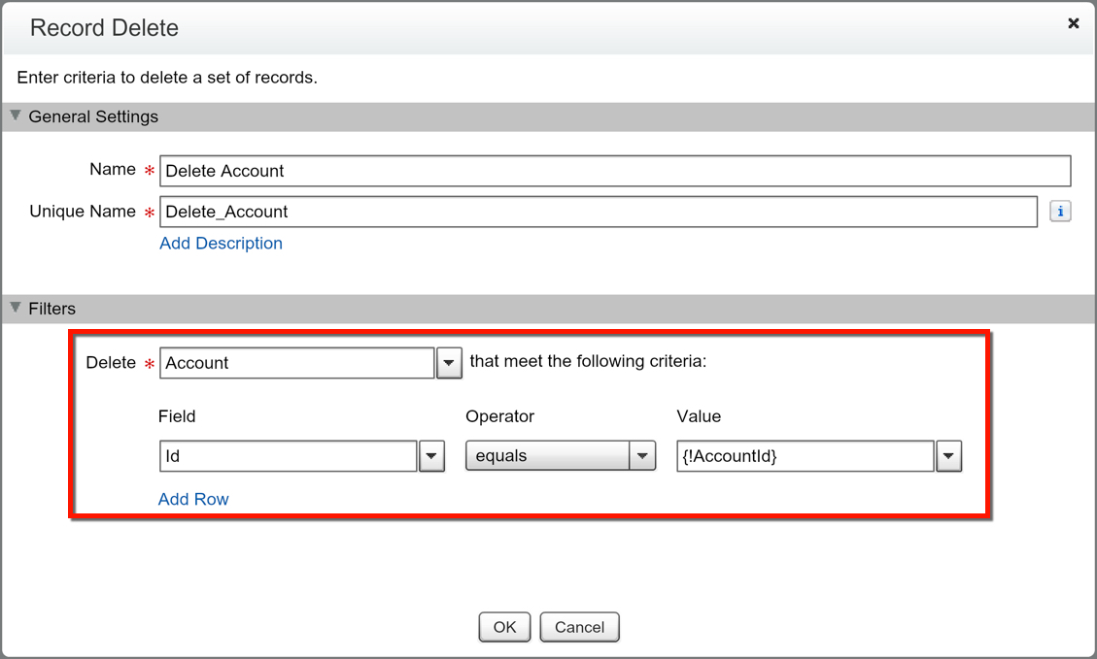Click the info icon beside Unique Name

tap(1060, 212)
